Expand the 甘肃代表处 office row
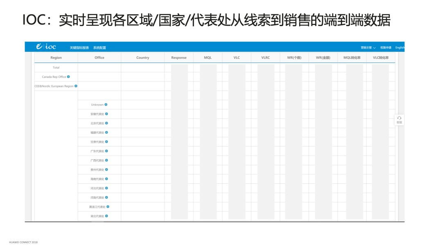Screen dimensions: 442x249 106,142
